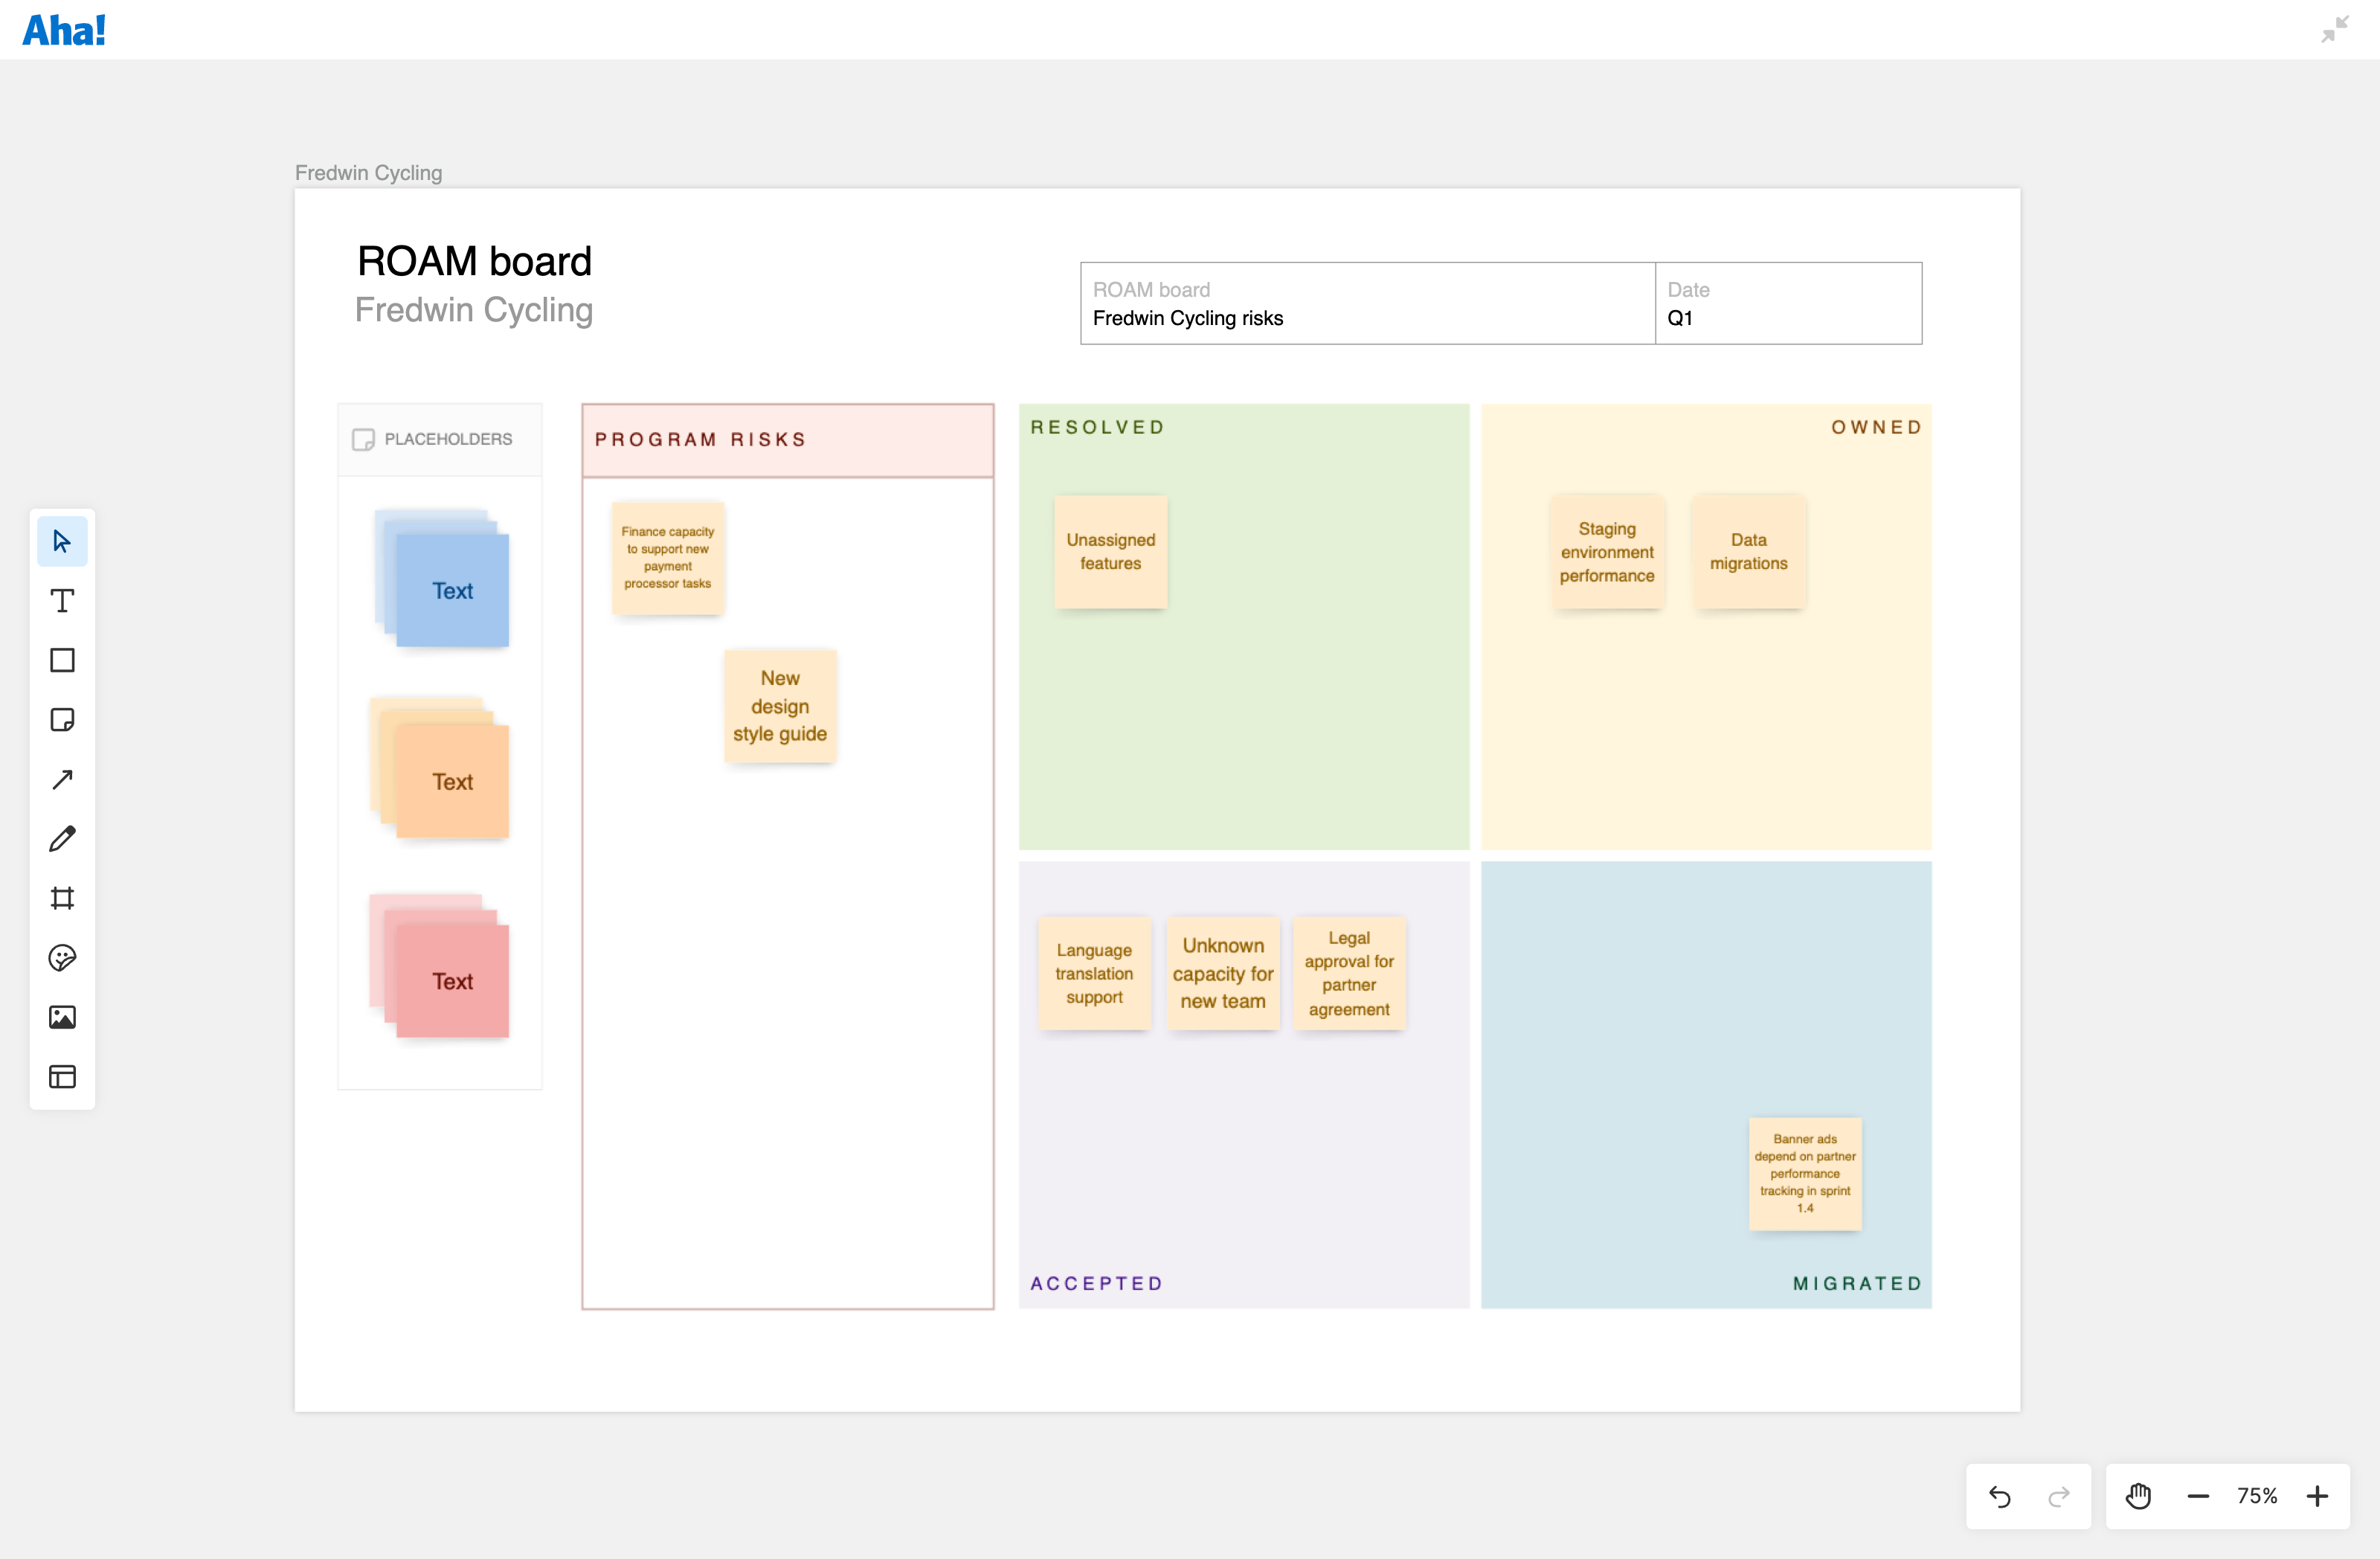2380x1559 pixels.
Task: Choose the Arrow connector tool
Action: [x=62, y=779]
